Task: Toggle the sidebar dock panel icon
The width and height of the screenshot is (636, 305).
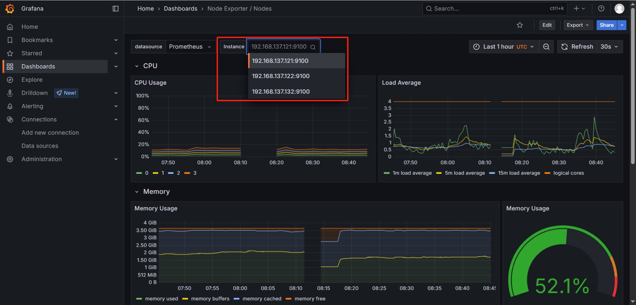Action: [116, 9]
